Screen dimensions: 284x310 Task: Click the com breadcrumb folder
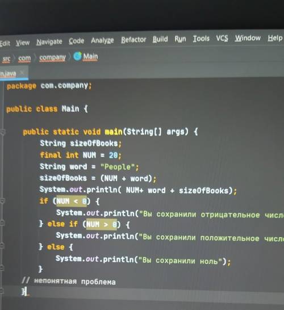pyautogui.click(x=24, y=58)
